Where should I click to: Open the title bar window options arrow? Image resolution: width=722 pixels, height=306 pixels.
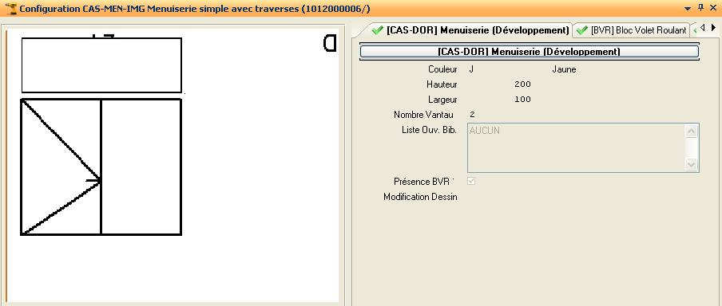pos(688,9)
